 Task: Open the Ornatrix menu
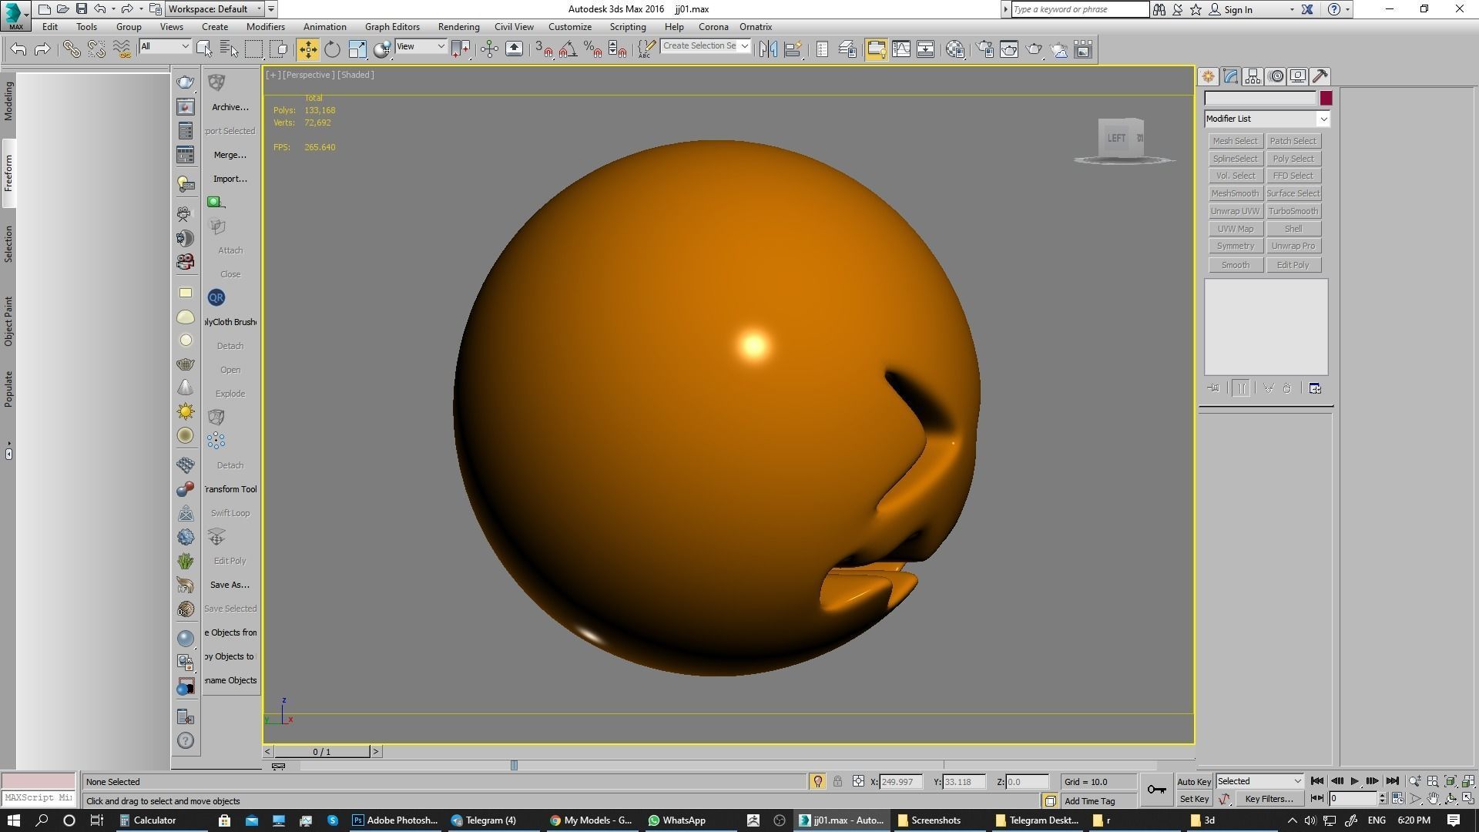pyautogui.click(x=756, y=27)
